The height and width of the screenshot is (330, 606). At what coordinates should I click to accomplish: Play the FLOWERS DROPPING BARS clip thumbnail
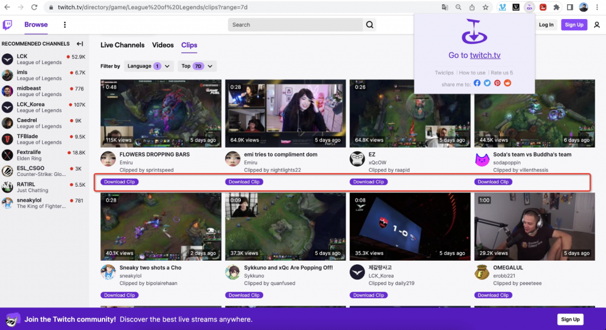161,113
